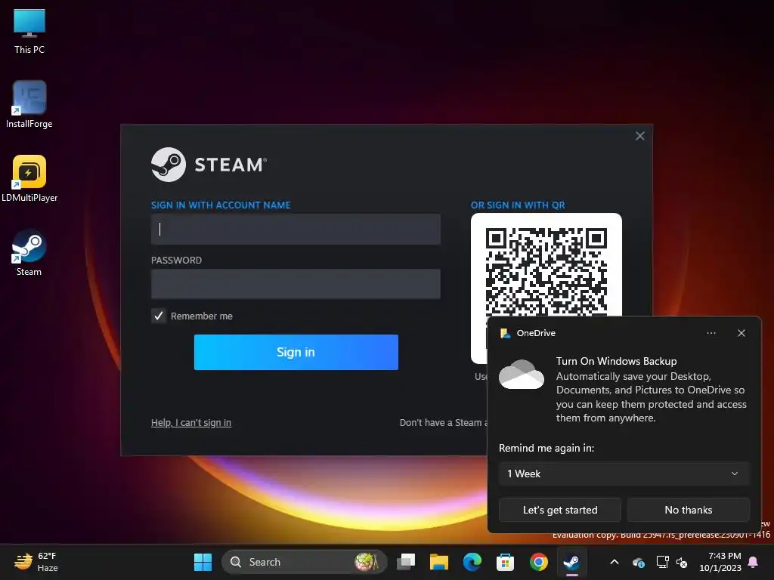
Task: Click the Steam sign-in QR code
Action: tap(546, 270)
